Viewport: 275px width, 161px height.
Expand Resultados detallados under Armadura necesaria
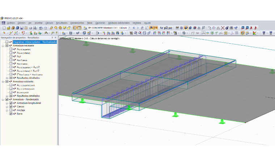[x=7, y=78]
